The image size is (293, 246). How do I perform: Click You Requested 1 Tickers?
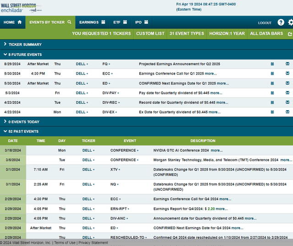point(101,33)
